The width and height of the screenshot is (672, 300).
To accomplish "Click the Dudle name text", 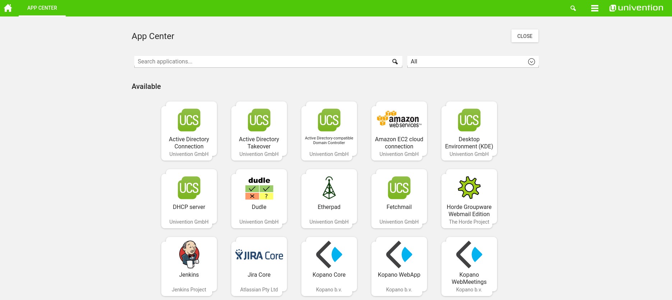I will click(x=259, y=207).
